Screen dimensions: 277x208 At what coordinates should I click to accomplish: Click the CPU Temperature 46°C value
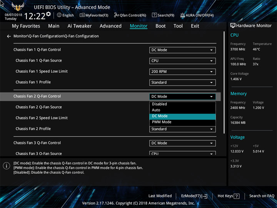click(256, 49)
